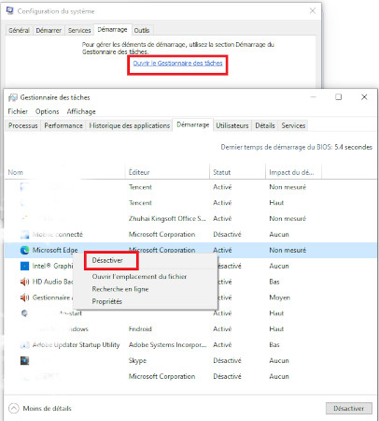
Task: Click the Skype row app icon
Action: (24, 361)
